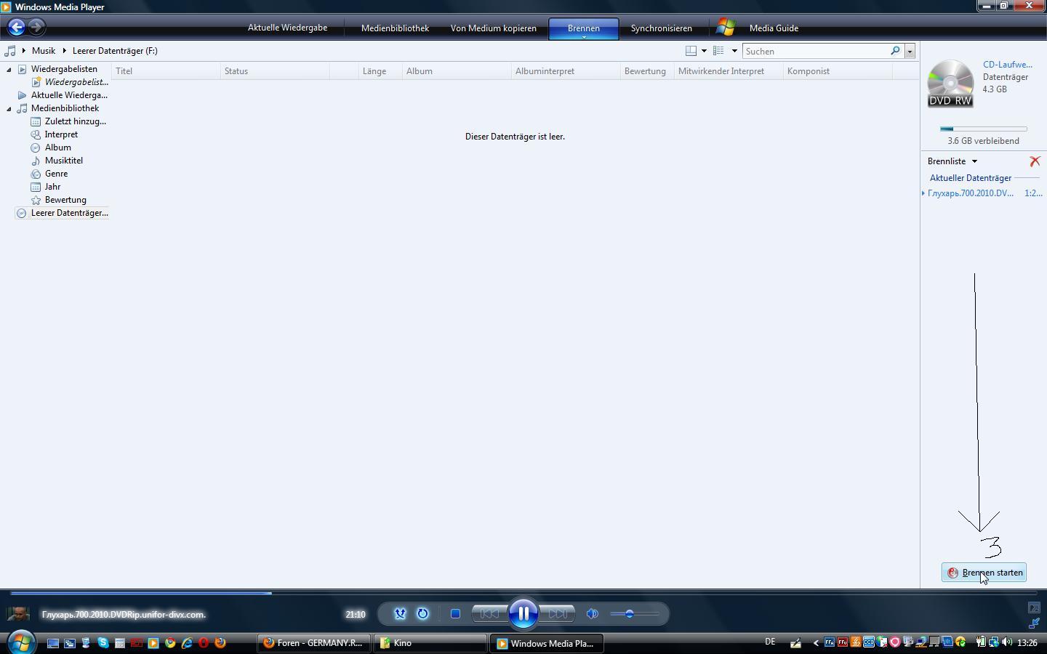
Task: Toggle shuffle playback
Action: point(400,614)
